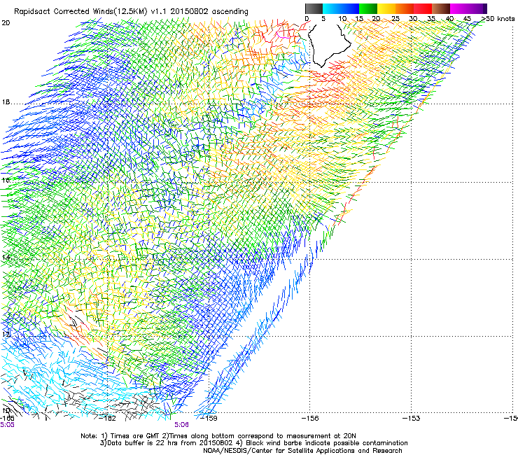Click the brown segment of the speed legend
The image size is (518, 455).
(441, 8)
